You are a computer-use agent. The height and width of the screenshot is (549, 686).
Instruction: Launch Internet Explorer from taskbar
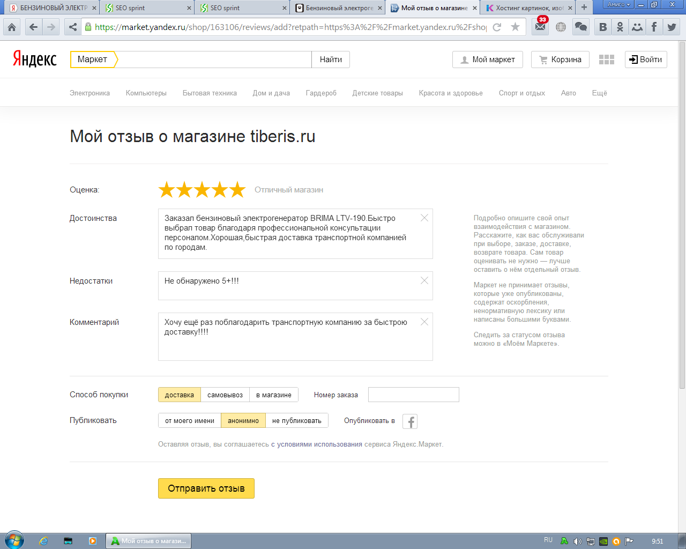coord(43,541)
